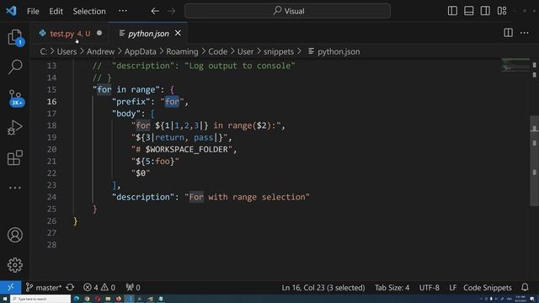
Task: Click the unsaved dot on test.py tab
Action: (x=99, y=33)
